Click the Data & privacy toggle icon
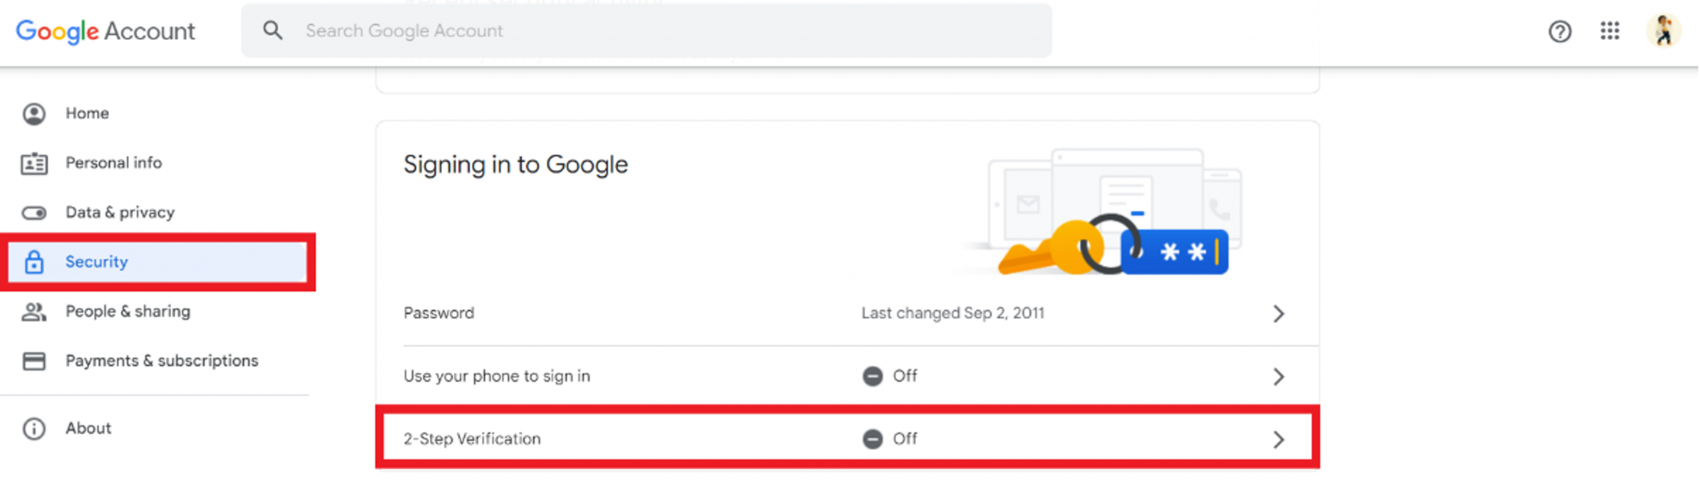1700x489 pixels. pos(34,213)
